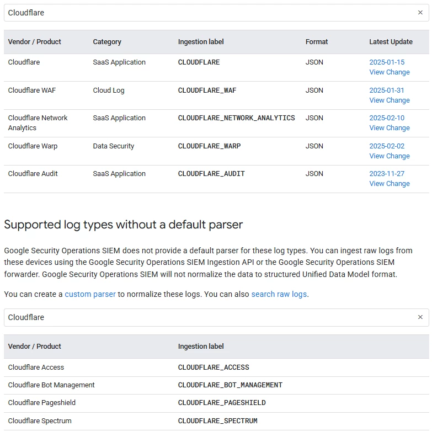Open View Change for Cloudflare Warp

390,156
